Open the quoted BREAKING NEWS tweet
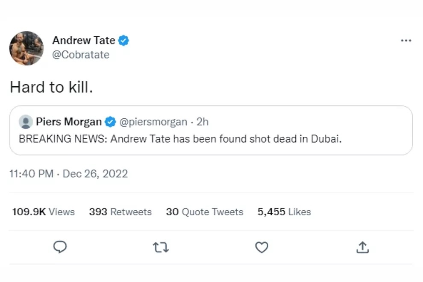Image resolution: width=423 pixels, height=282 pixels. (x=180, y=139)
